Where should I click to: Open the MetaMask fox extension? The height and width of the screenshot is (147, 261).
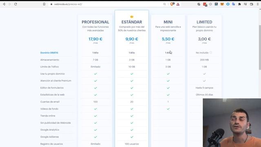pyautogui.click(x=222, y=4)
